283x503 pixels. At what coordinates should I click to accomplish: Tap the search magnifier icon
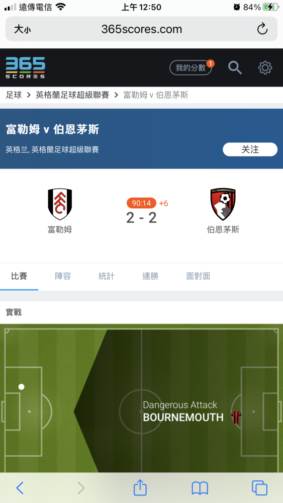235,68
